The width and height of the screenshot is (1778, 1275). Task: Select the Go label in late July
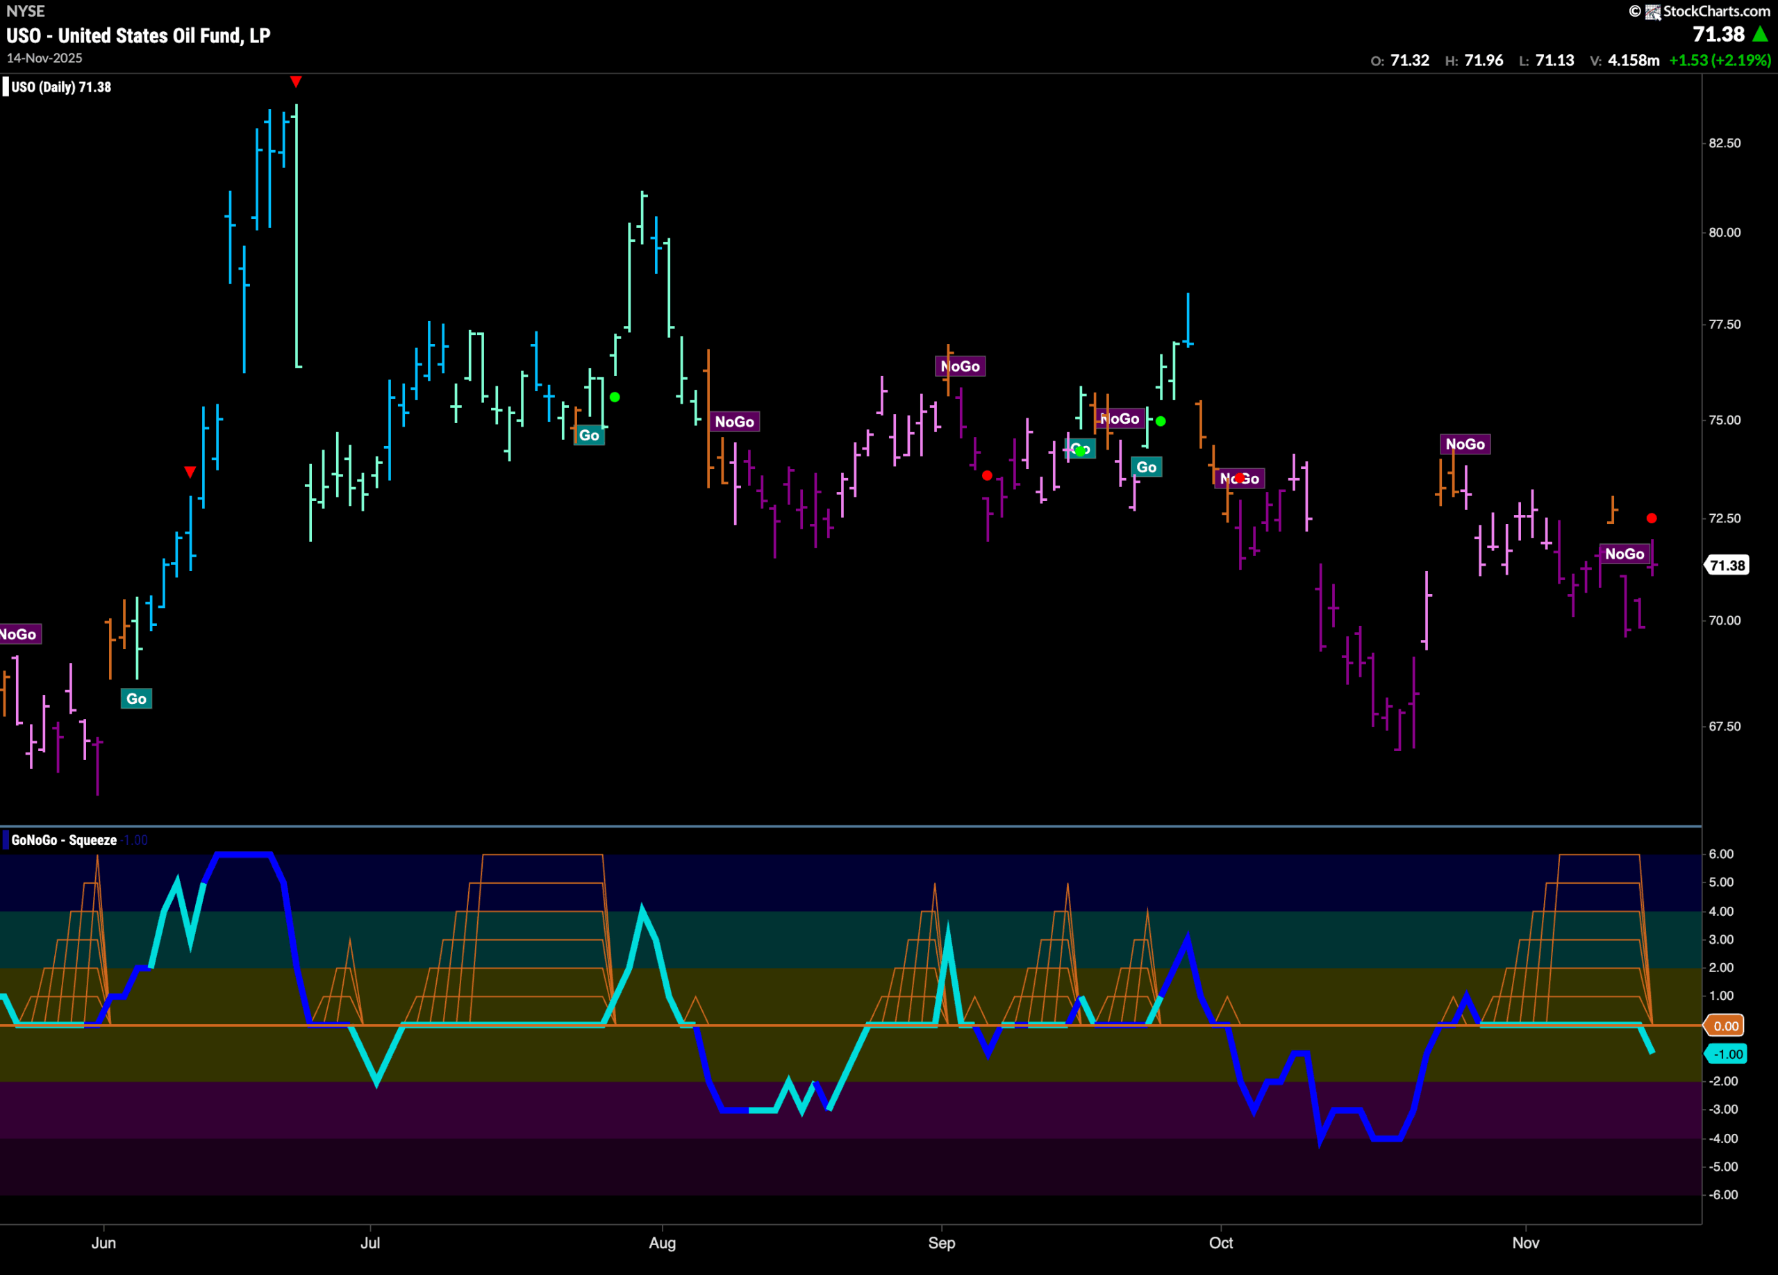589,435
